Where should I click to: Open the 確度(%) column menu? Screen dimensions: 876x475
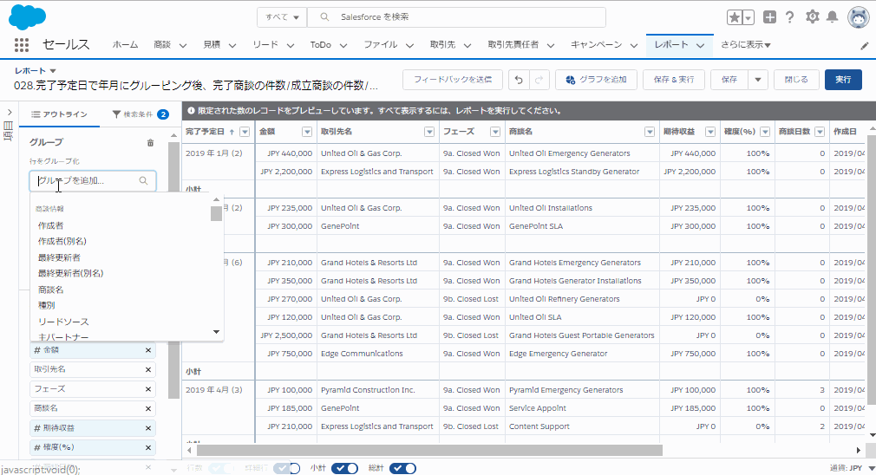click(x=765, y=132)
